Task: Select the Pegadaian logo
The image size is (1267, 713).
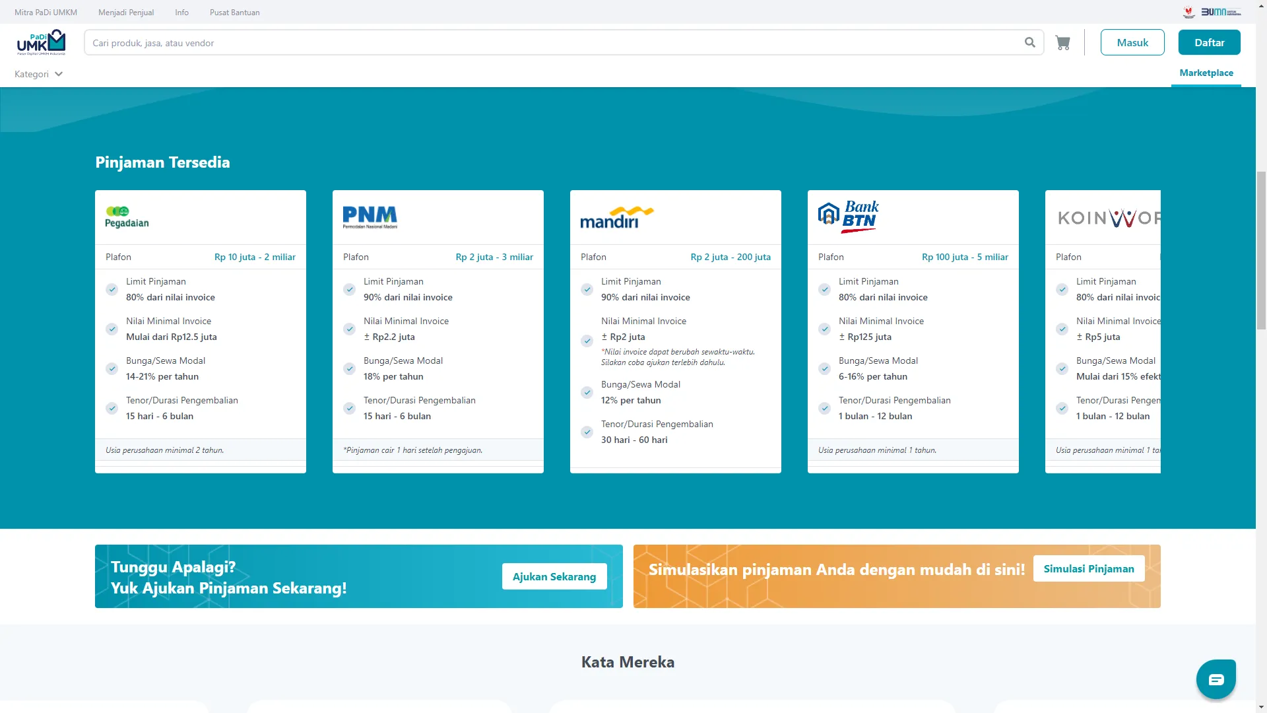Action: click(127, 217)
